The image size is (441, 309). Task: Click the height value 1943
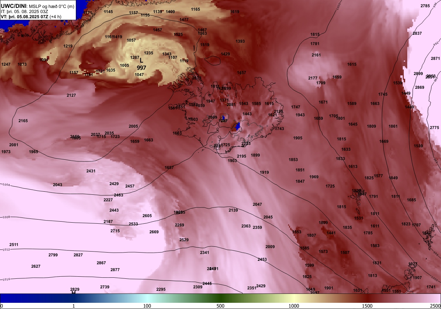click(300, 115)
